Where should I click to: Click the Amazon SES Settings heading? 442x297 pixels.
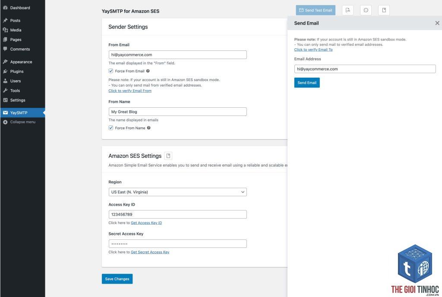coord(135,156)
